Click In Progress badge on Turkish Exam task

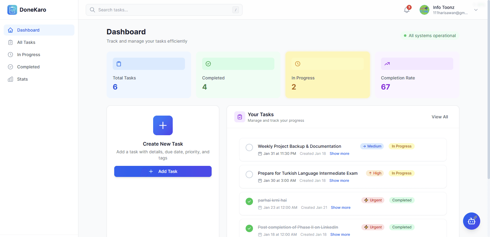click(x=401, y=173)
